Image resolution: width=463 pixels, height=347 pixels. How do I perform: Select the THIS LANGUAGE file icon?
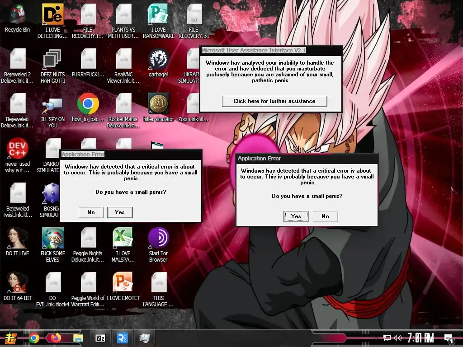point(159,283)
